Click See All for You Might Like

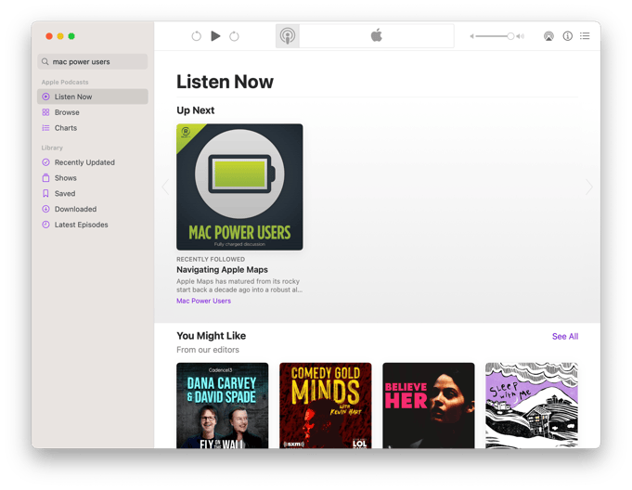pyautogui.click(x=565, y=337)
